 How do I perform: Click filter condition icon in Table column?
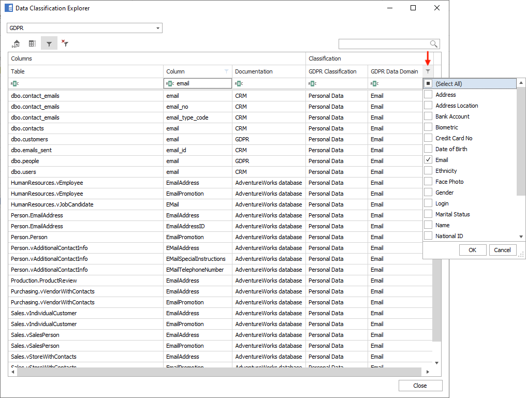coord(15,83)
